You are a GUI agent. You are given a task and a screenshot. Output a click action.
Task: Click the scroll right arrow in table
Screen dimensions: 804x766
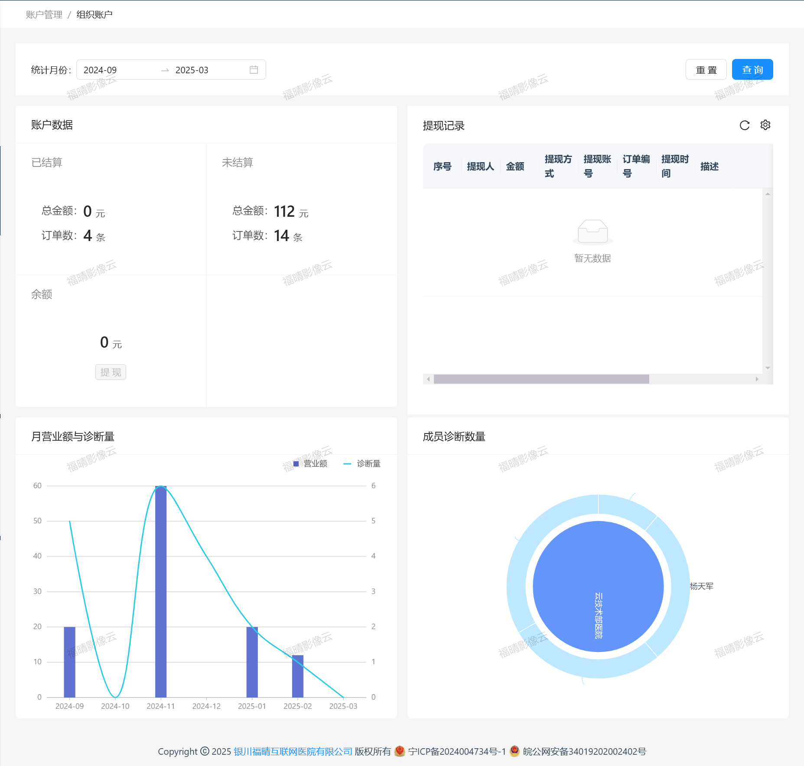pyautogui.click(x=757, y=379)
